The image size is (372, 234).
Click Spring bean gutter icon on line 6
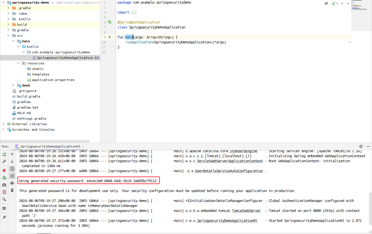coord(109,22)
